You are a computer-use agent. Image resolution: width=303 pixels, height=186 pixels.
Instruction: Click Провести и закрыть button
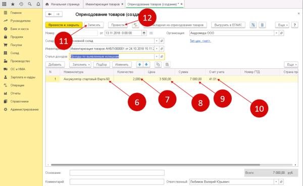(x=64, y=25)
